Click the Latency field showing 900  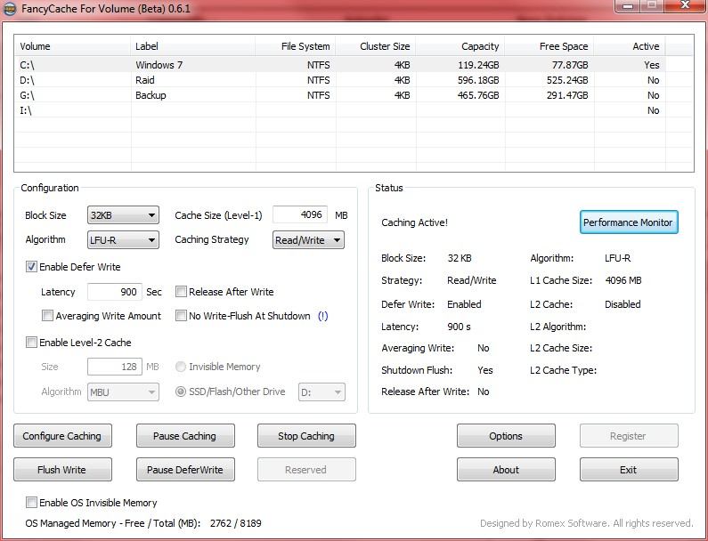(115, 292)
